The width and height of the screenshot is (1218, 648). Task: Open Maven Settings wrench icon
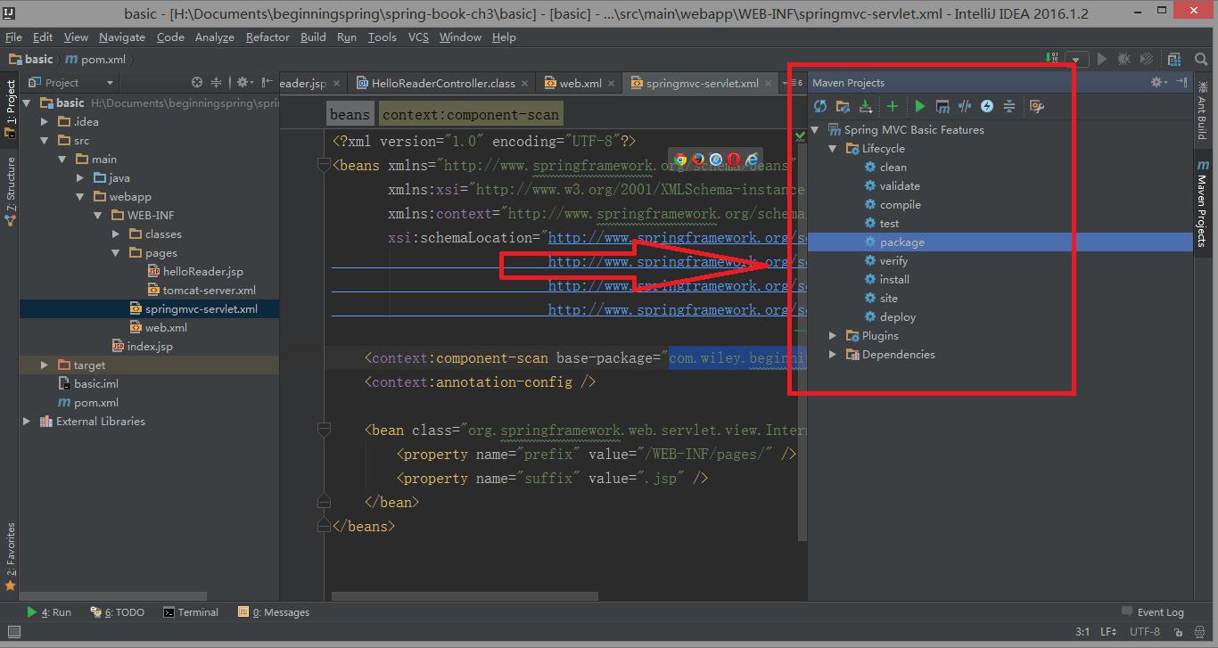(x=1036, y=106)
